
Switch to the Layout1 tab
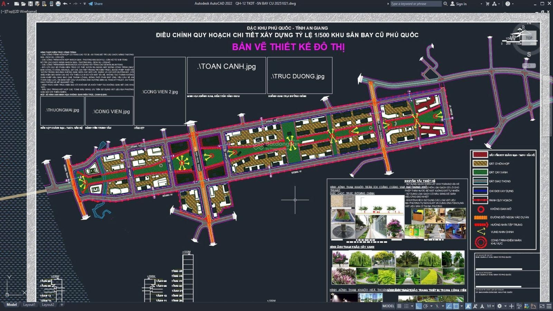pos(29,305)
